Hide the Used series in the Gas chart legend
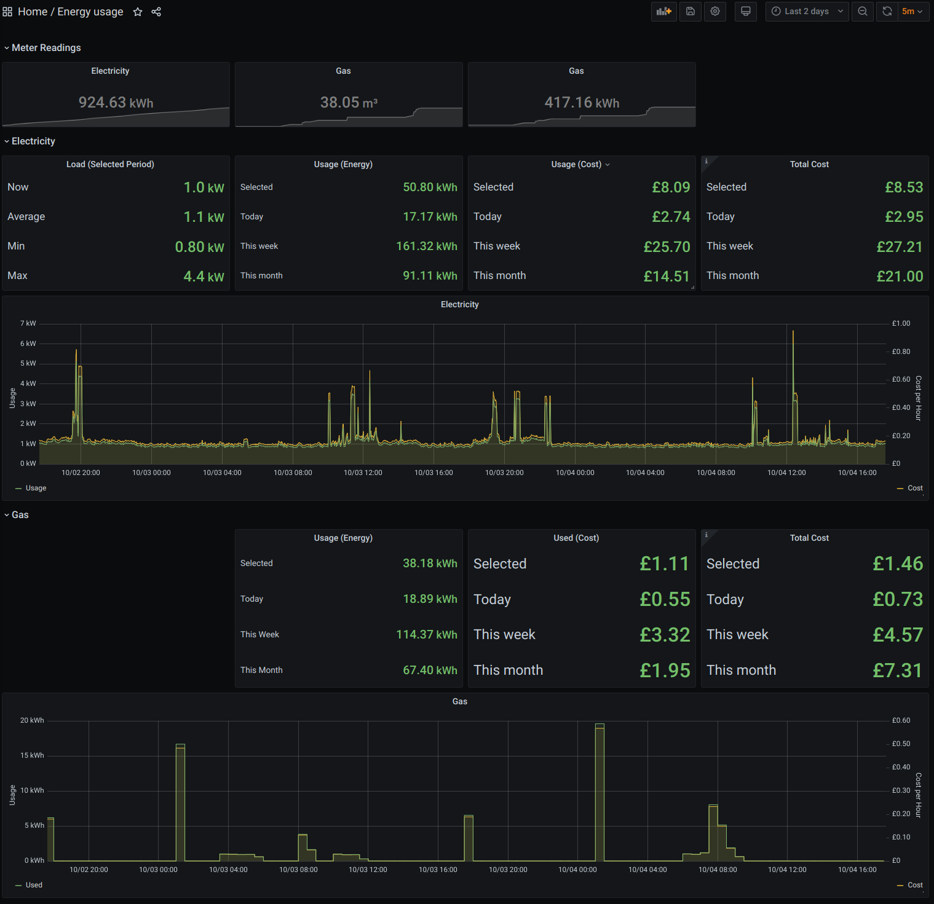This screenshot has width=934, height=904. coord(35,885)
